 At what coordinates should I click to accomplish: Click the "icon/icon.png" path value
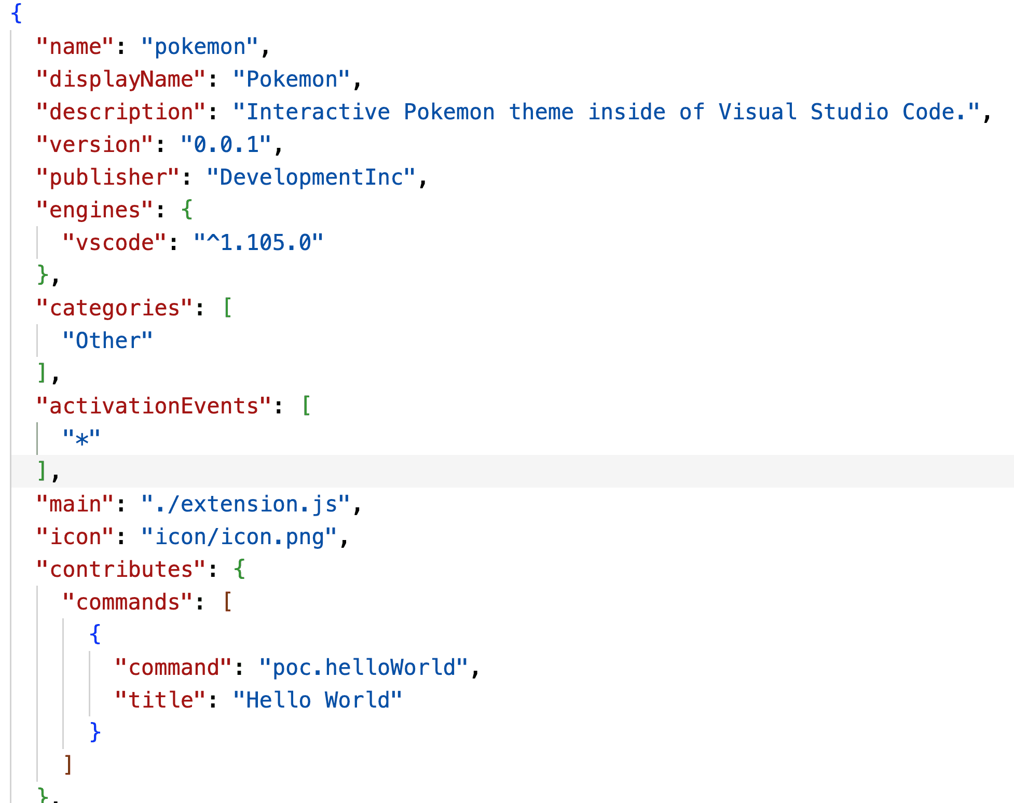point(239,537)
